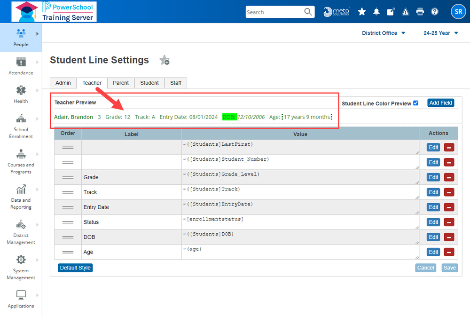The height and width of the screenshot is (316, 470).
Task: Open the Health sidebar icon
Action: 21,90
